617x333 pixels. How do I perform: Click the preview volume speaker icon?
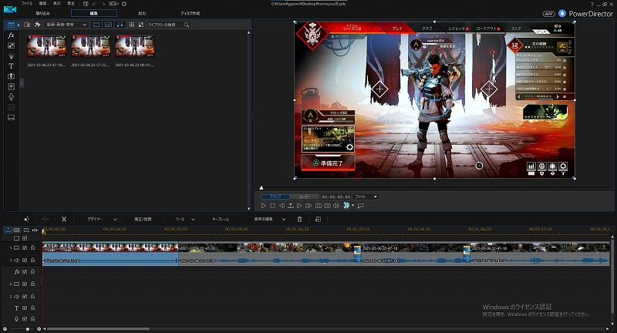click(x=335, y=206)
